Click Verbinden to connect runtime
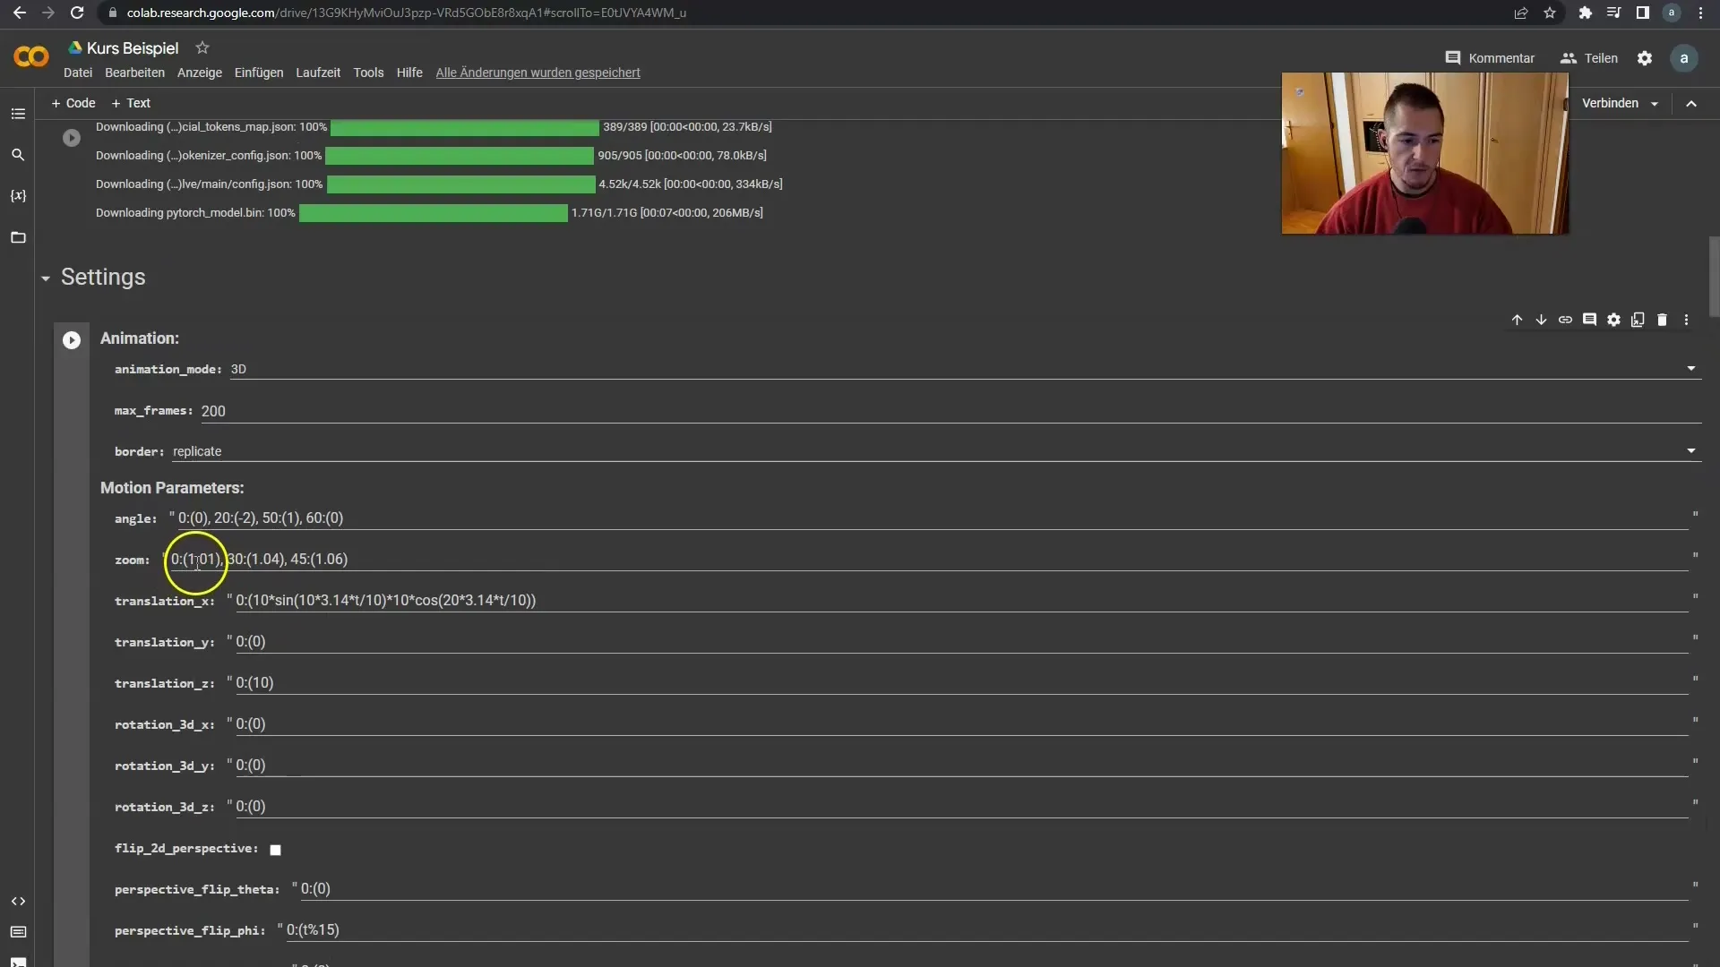The image size is (1720, 967). coord(1610,103)
